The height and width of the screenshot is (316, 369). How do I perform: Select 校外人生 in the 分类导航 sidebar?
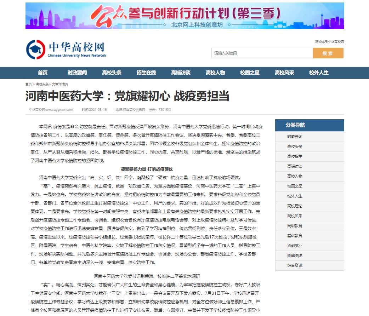[x=310, y=196]
